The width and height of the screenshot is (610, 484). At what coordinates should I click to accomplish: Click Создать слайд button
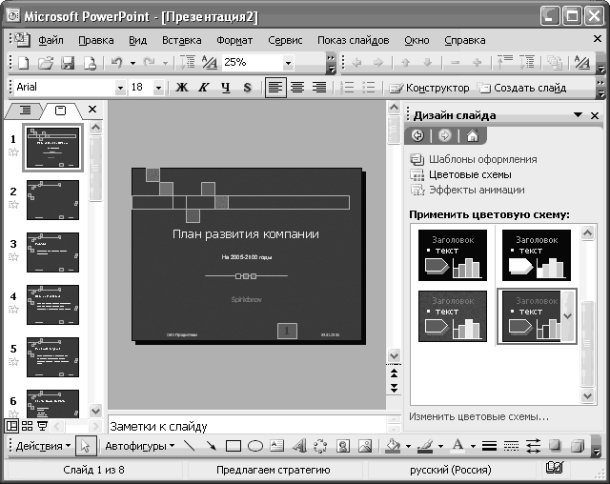coord(522,88)
